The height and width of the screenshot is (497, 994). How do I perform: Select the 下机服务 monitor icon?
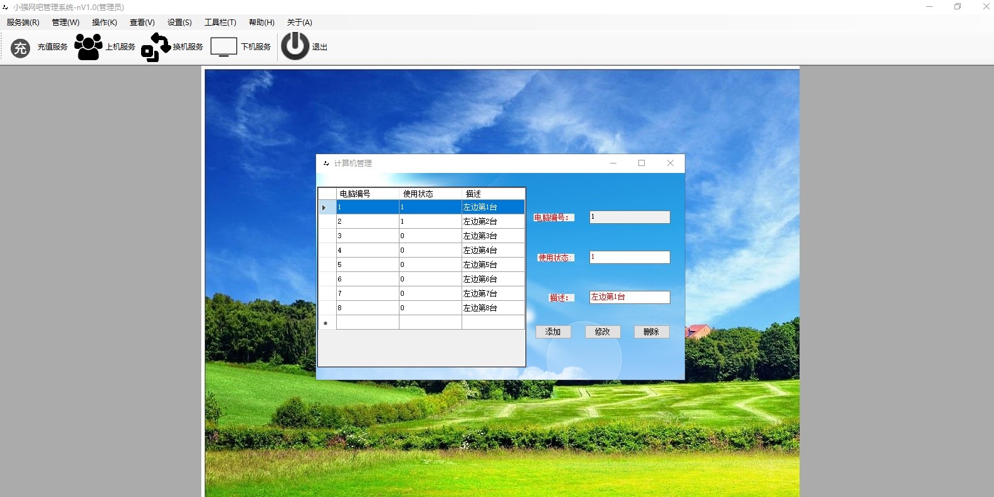click(x=223, y=47)
